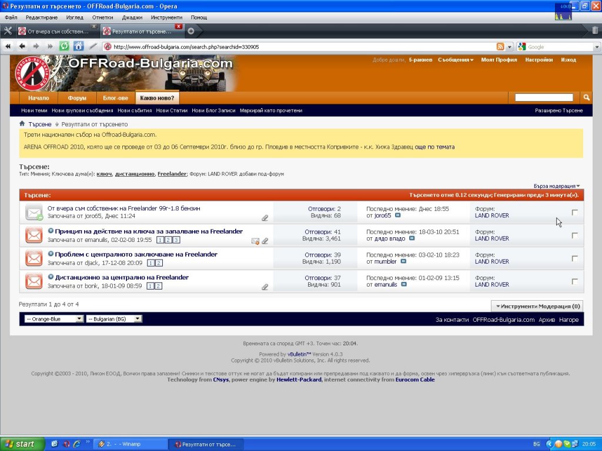Image resolution: width=602 pixels, height=451 pixels.
Task: Open the closed tabs trash icon
Action: (x=595, y=31)
